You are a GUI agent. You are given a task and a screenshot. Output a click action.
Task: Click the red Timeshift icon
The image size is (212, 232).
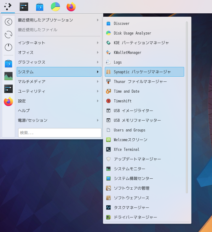pos(108,101)
